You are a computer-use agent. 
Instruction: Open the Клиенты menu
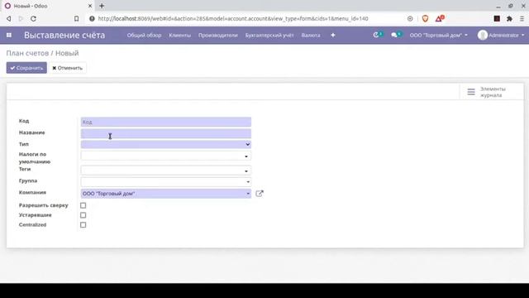(x=180, y=35)
